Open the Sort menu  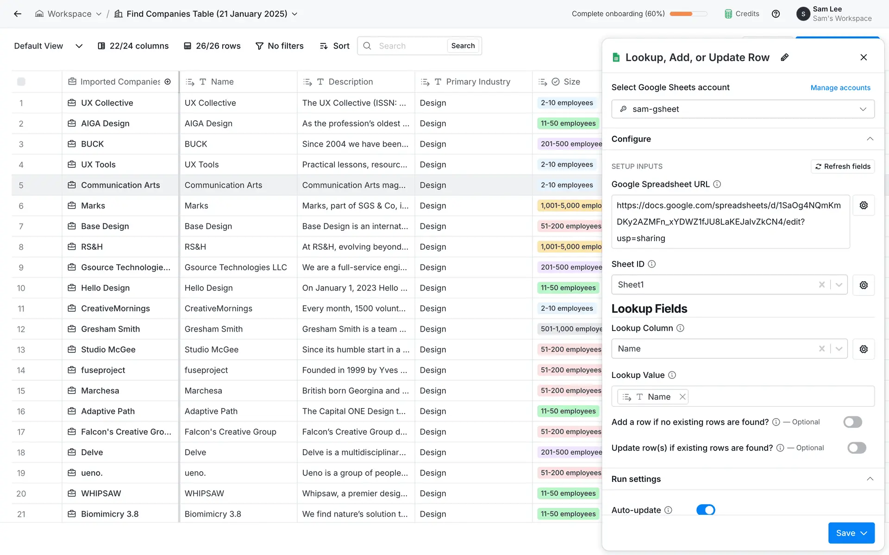point(334,46)
